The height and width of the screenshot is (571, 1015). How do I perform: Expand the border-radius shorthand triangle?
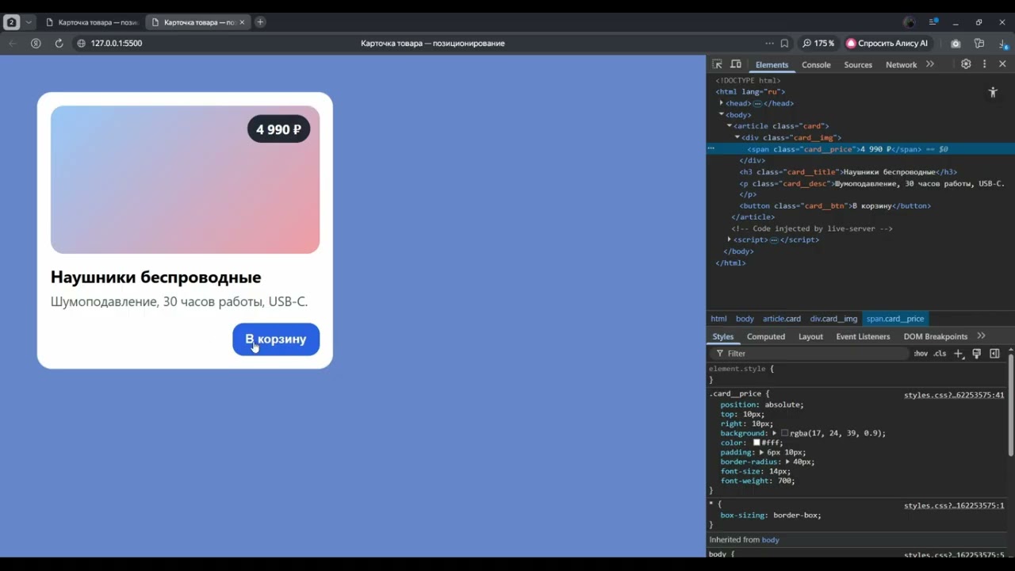(787, 462)
